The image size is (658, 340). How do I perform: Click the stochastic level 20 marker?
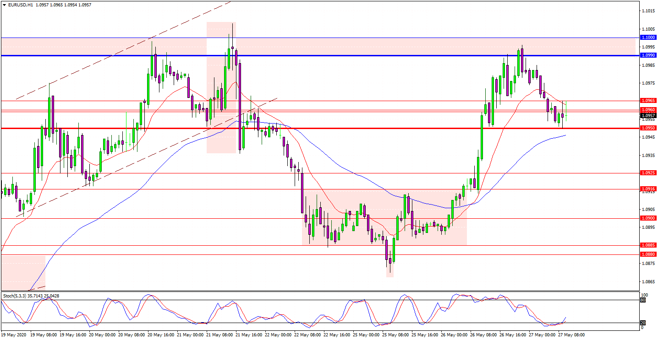pyautogui.click(x=642, y=323)
